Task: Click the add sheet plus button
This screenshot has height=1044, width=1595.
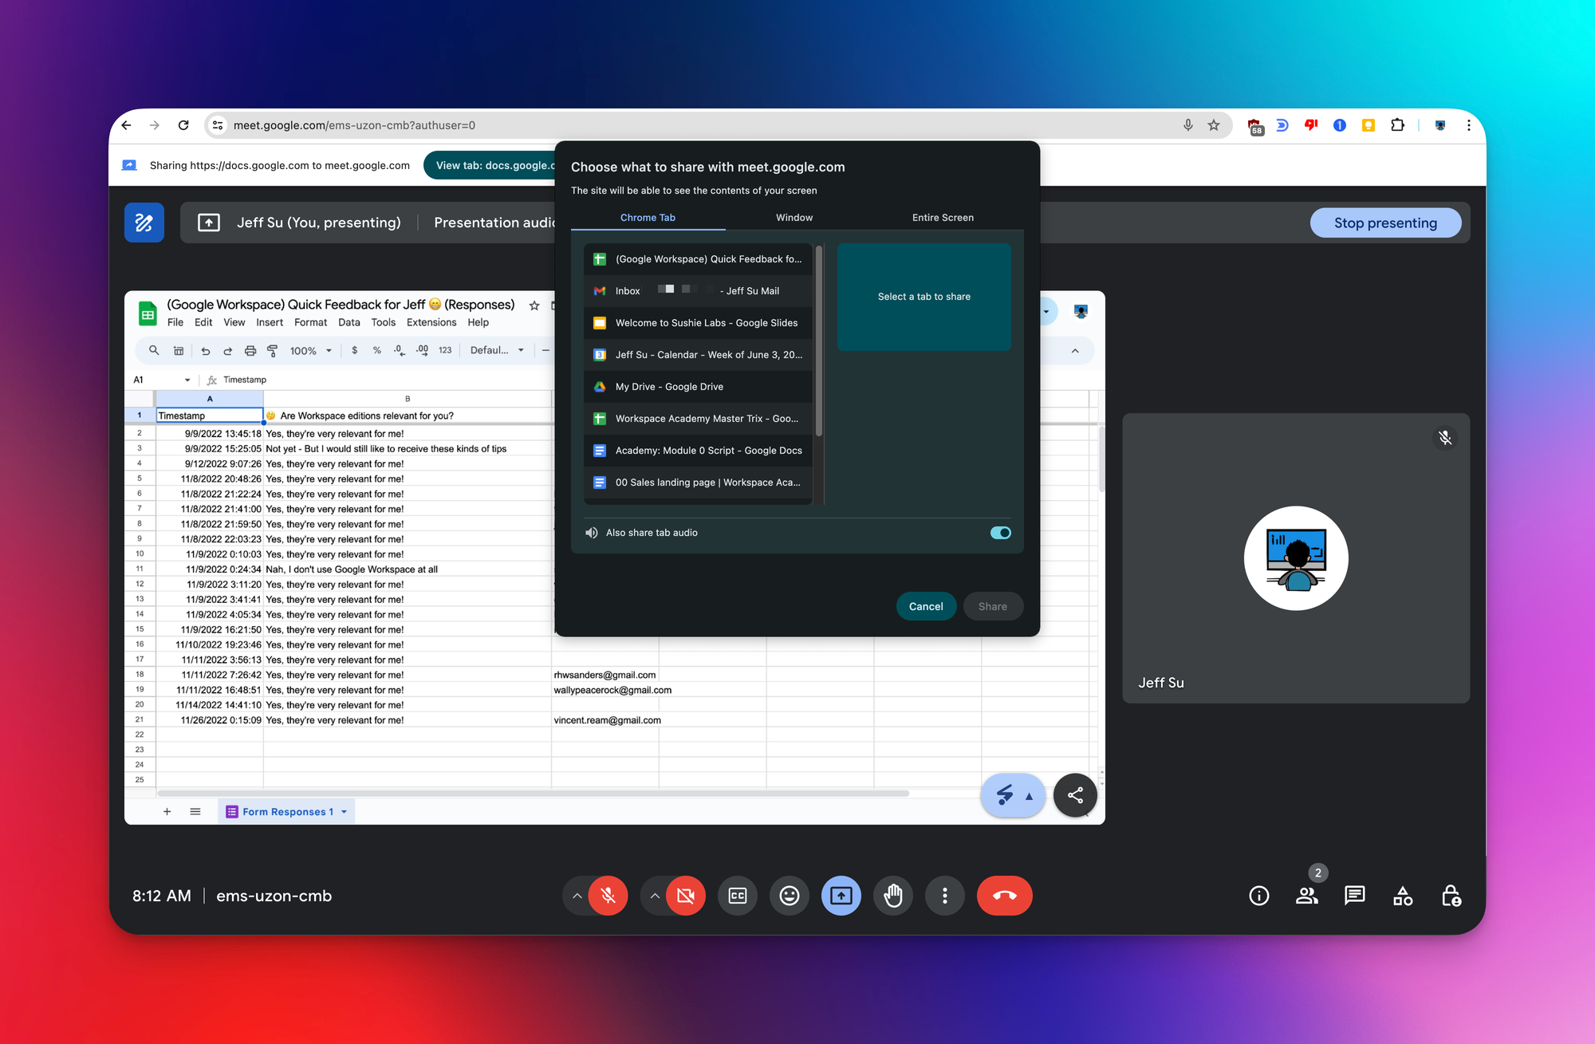Action: [167, 812]
